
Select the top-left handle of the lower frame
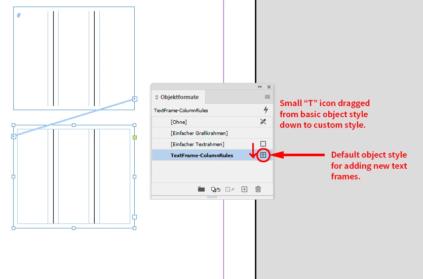coord(14,125)
